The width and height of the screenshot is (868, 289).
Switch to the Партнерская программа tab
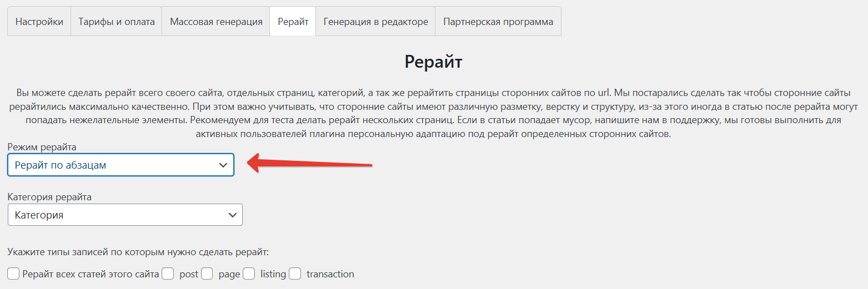[x=498, y=22]
